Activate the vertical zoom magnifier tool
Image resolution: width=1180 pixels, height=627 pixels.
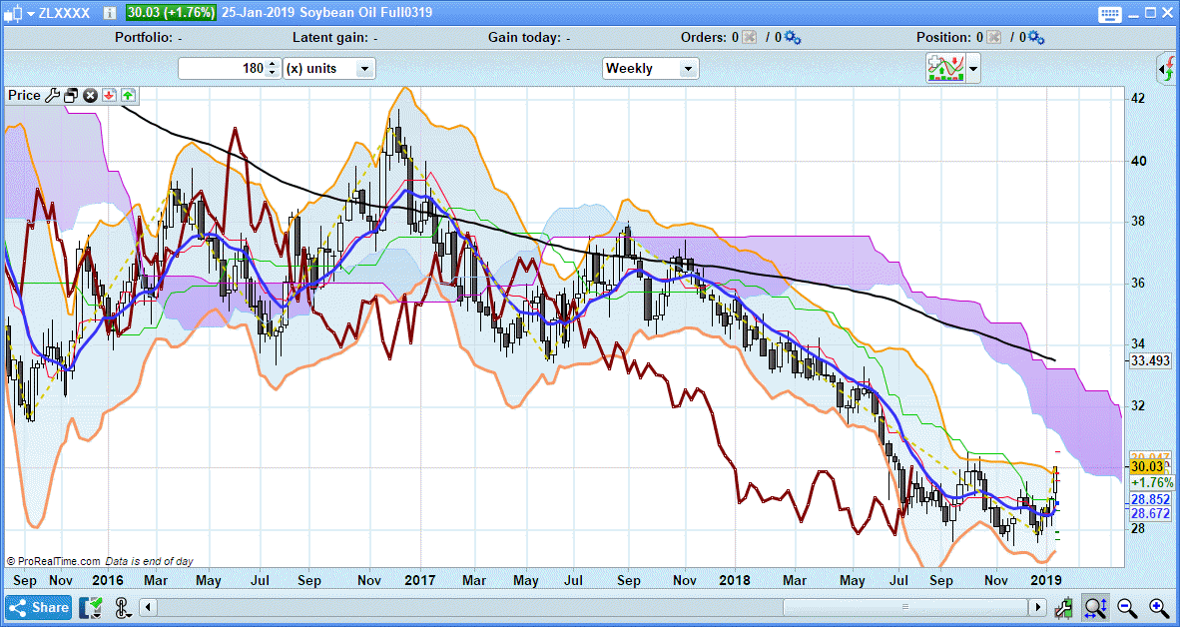tap(1095, 607)
